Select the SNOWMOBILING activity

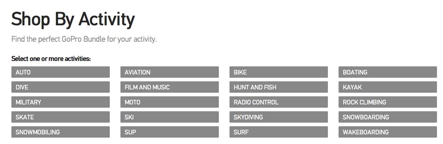[x=60, y=132]
